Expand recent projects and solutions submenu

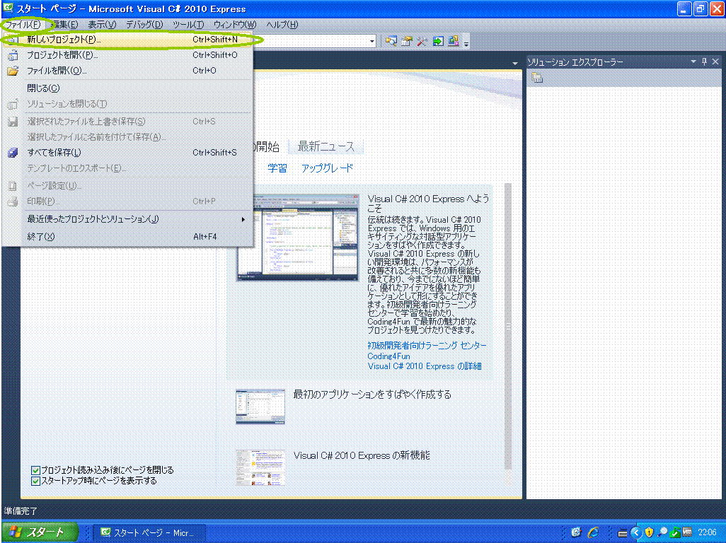tap(243, 220)
